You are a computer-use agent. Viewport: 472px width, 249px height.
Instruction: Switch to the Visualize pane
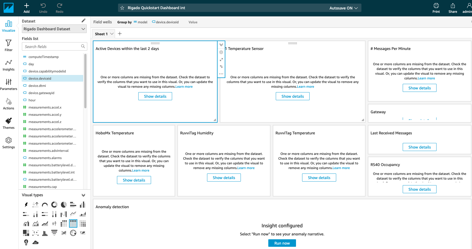click(9, 26)
